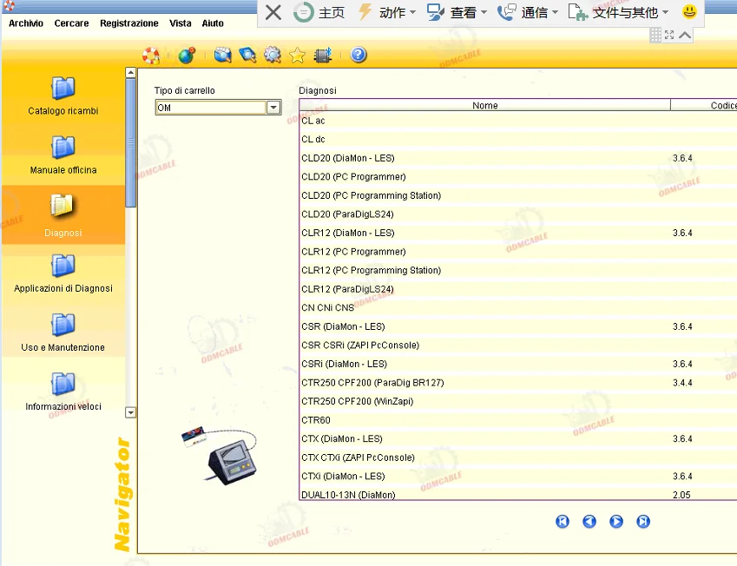Open the Archivio menu
737x566 pixels.
[x=26, y=23]
